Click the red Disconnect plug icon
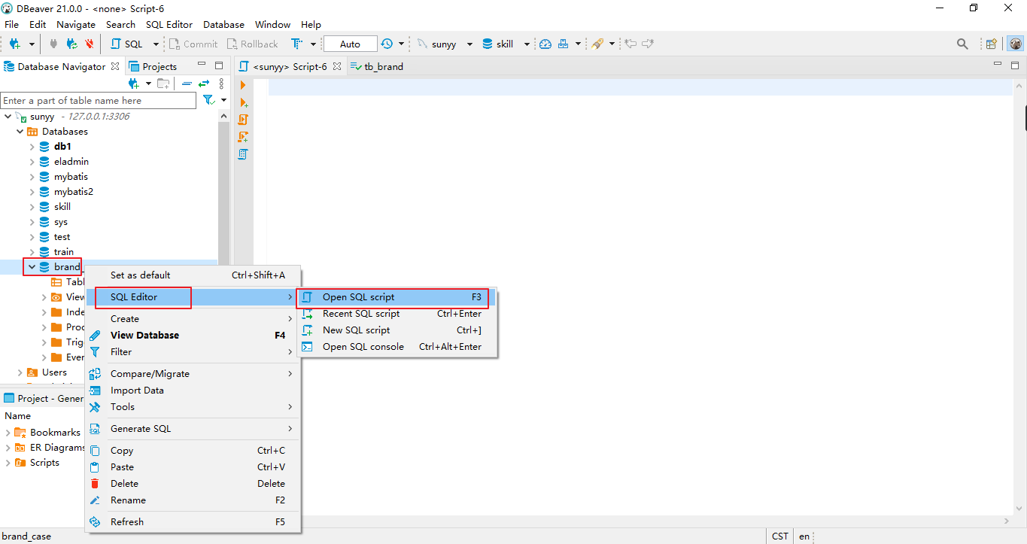The height and width of the screenshot is (544, 1027). coord(90,44)
